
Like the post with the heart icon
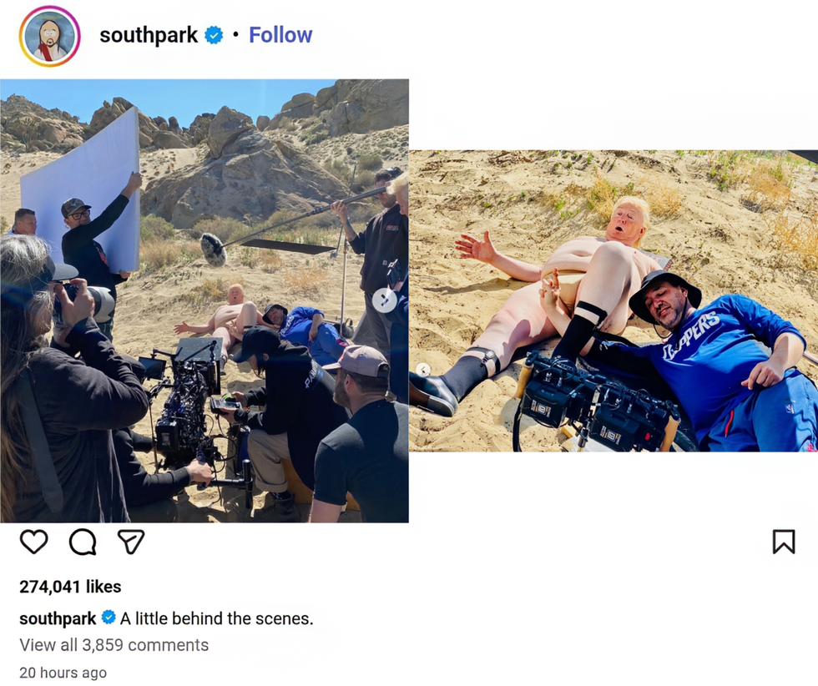(34, 542)
